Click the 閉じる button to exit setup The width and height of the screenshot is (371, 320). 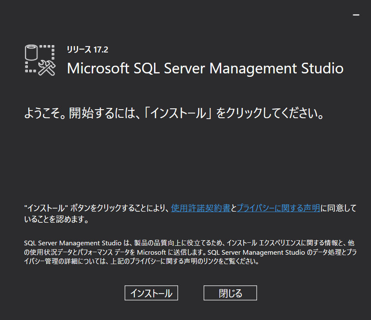(230, 293)
